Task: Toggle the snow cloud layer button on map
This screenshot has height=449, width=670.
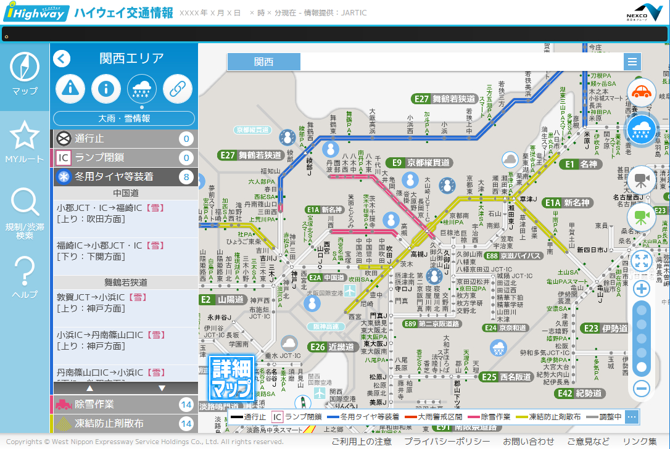Action: click(642, 130)
